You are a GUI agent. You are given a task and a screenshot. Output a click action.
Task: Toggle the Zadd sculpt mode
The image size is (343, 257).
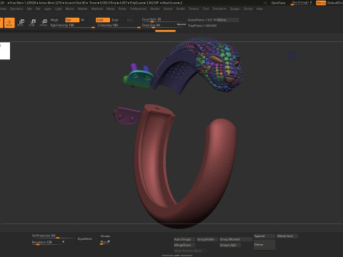pos(103,20)
